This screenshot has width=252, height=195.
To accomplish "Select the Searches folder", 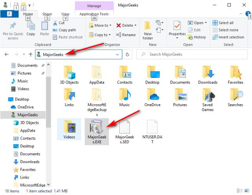I will click(235, 97).
